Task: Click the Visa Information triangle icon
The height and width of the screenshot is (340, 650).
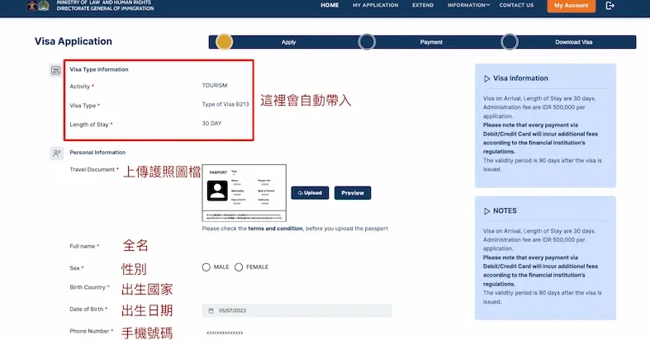Action: (x=486, y=78)
